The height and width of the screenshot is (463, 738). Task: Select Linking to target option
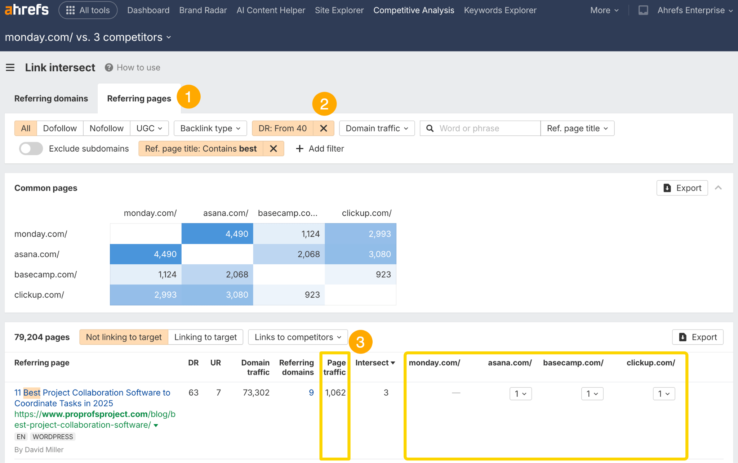(x=205, y=337)
